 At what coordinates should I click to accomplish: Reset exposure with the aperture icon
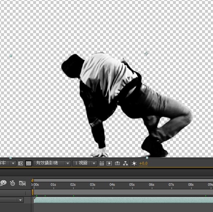(x=134, y=163)
